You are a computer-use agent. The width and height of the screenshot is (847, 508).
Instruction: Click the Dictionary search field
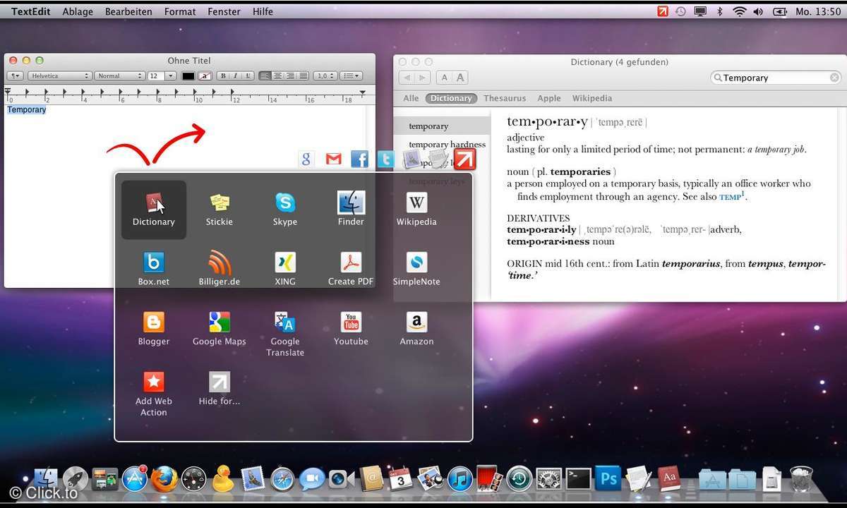point(776,78)
